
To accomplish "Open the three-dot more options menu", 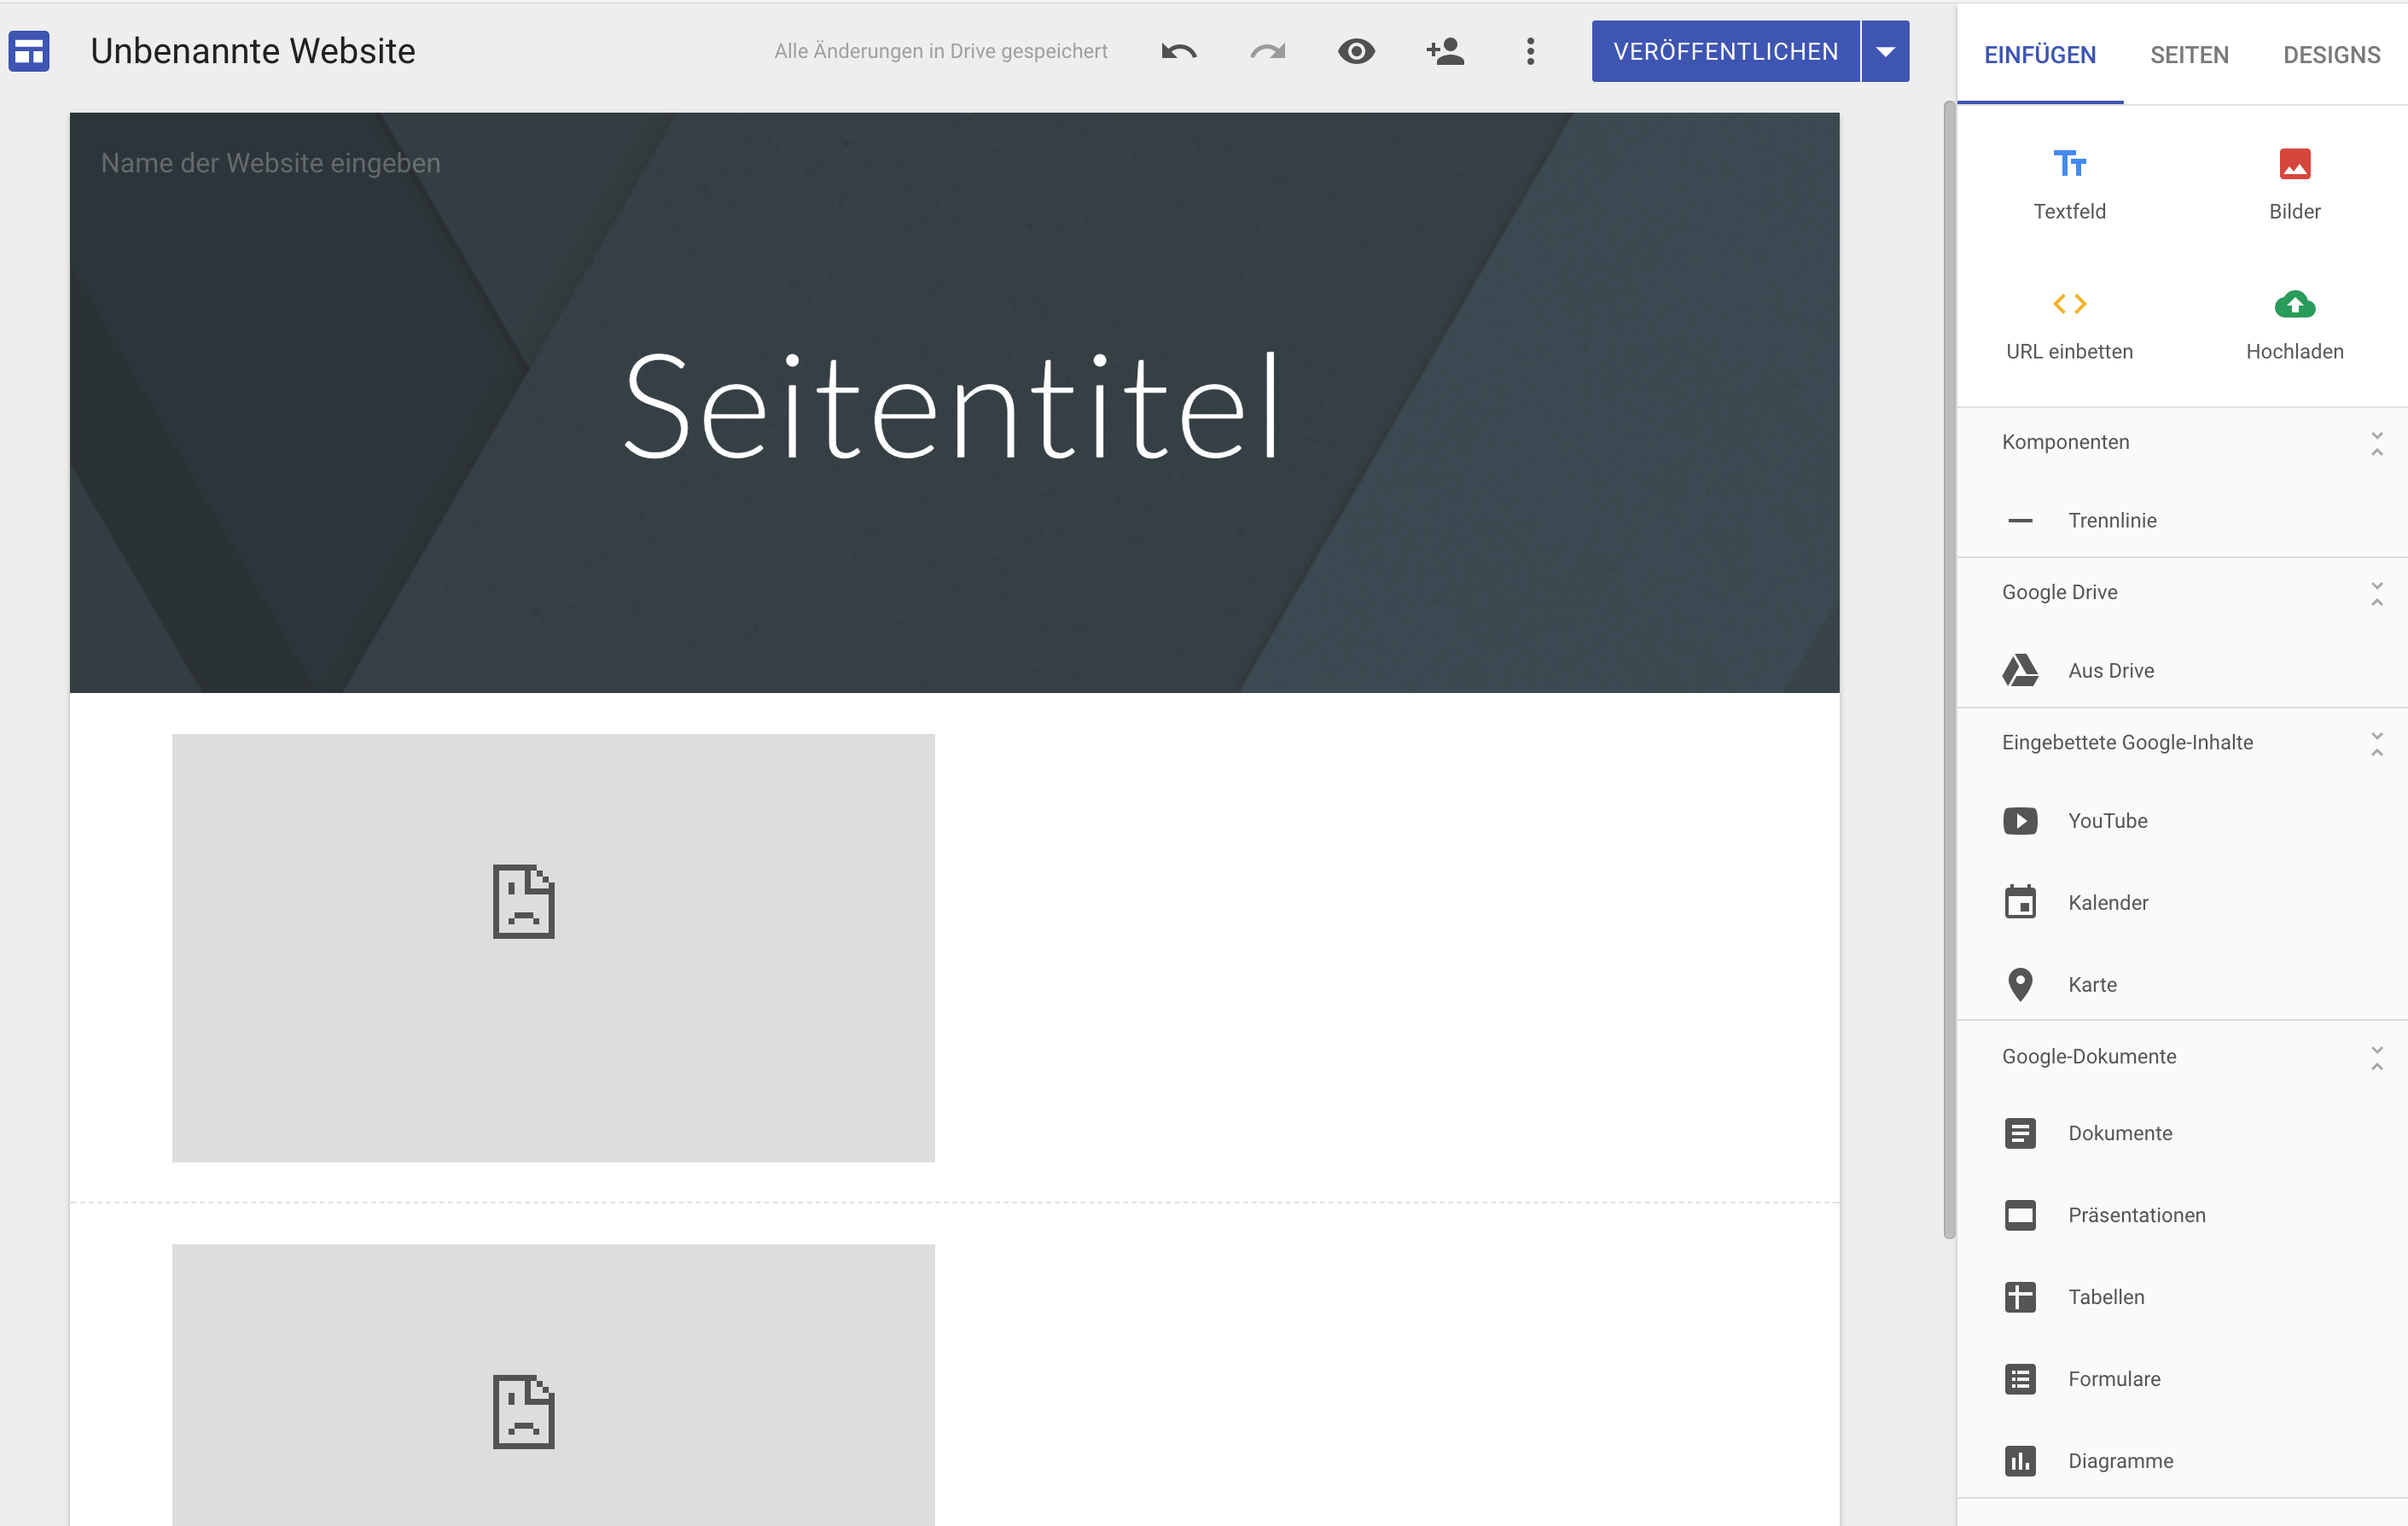I will [x=1530, y=51].
